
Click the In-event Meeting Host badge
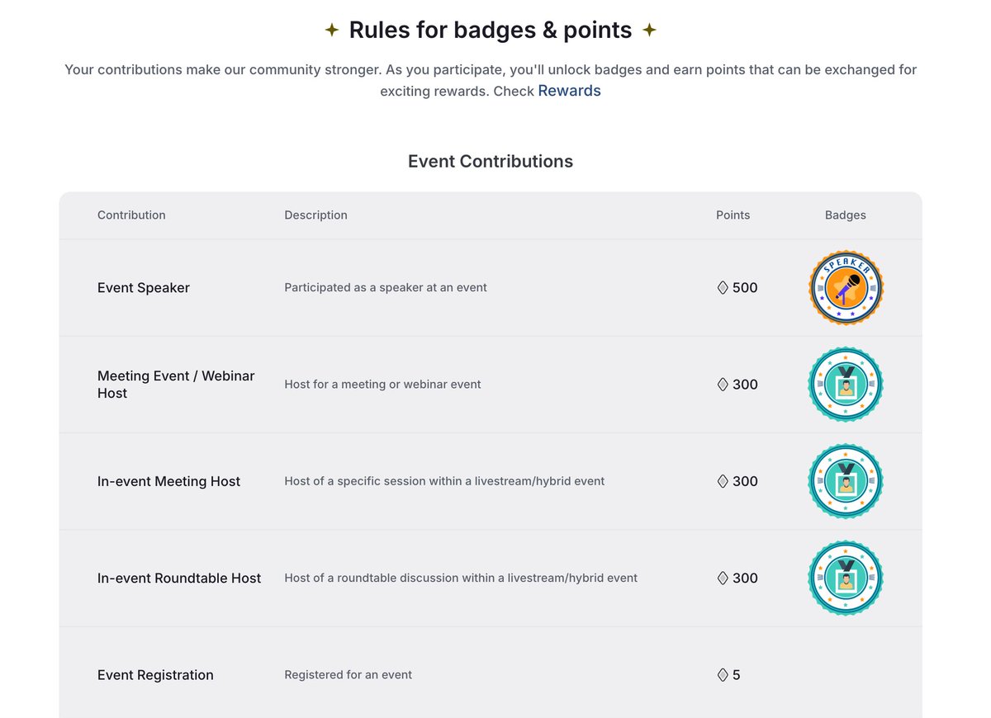pos(846,481)
